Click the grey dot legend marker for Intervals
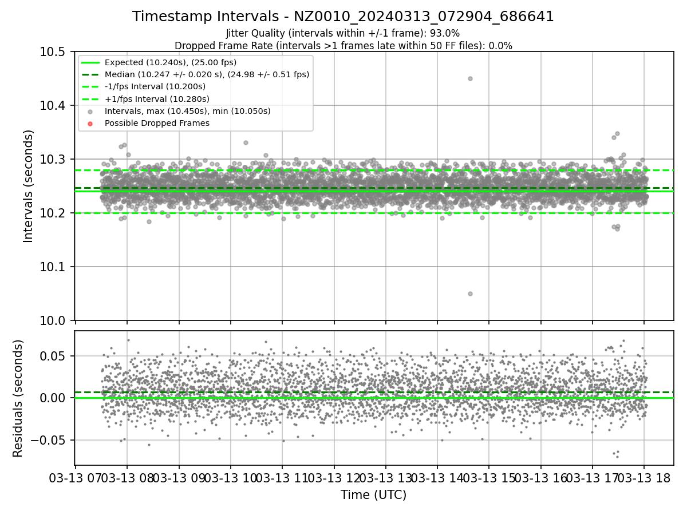 click(90, 112)
